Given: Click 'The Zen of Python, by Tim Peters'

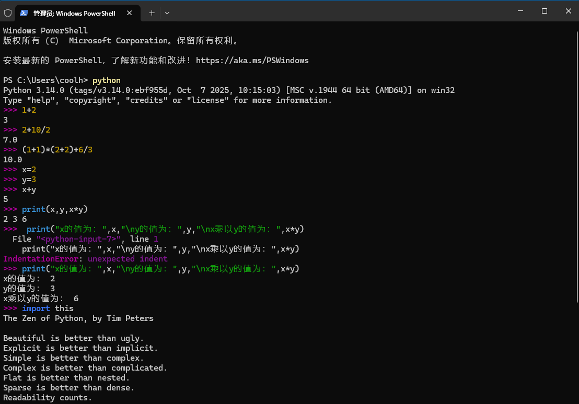Looking at the screenshot, I should click(x=78, y=318).
